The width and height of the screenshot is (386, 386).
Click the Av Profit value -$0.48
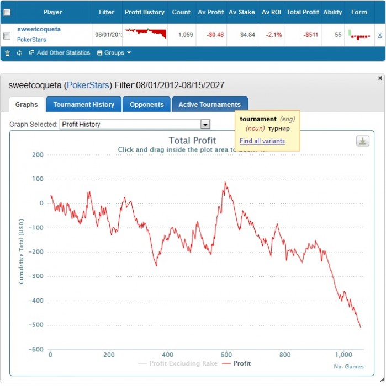pyautogui.click(x=215, y=35)
